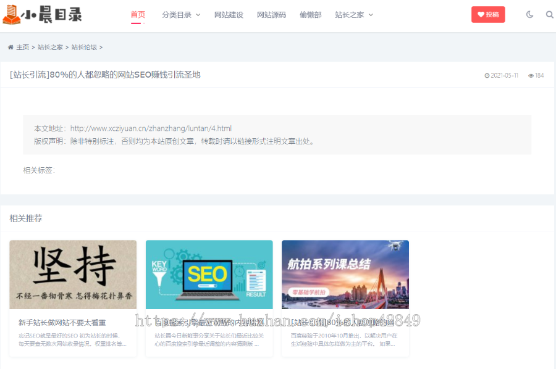Screen dimensions: 556x369
Task: Open the 坚持 calligraphy thumbnail
Action: pyautogui.click(x=73, y=275)
